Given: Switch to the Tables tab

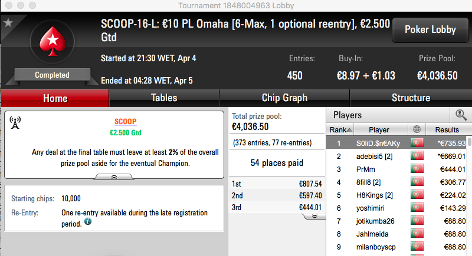Looking at the screenshot, I should (x=164, y=98).
